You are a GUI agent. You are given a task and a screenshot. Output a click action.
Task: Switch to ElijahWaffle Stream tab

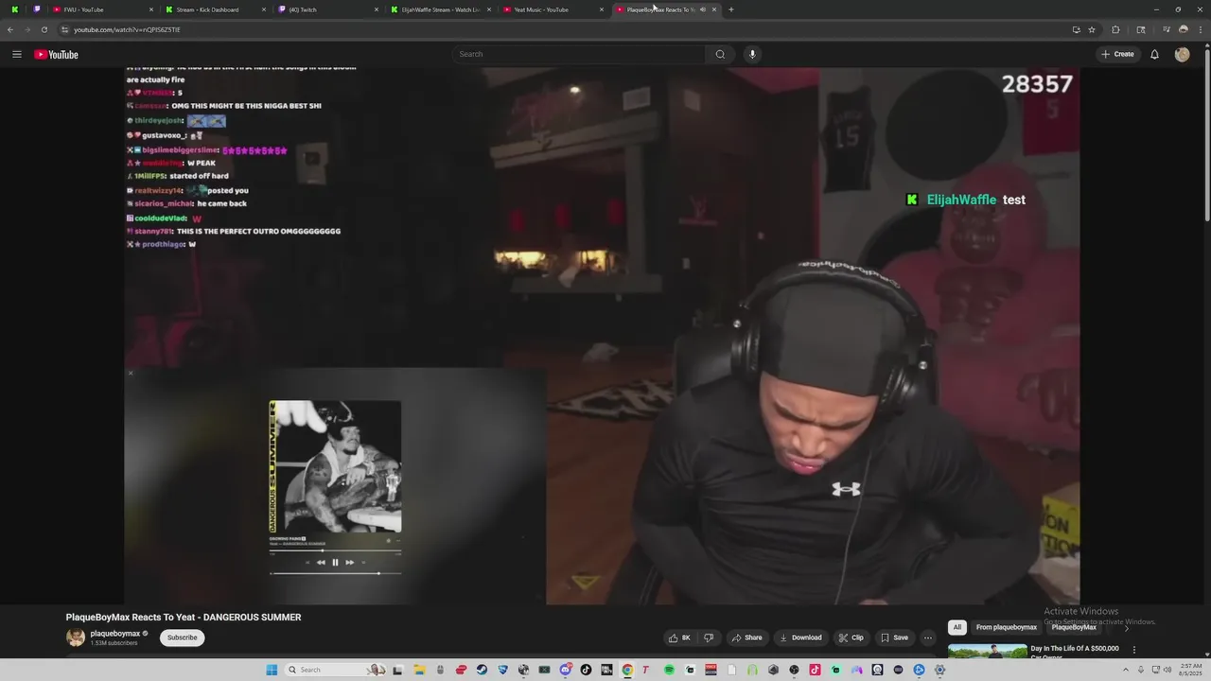439,9
